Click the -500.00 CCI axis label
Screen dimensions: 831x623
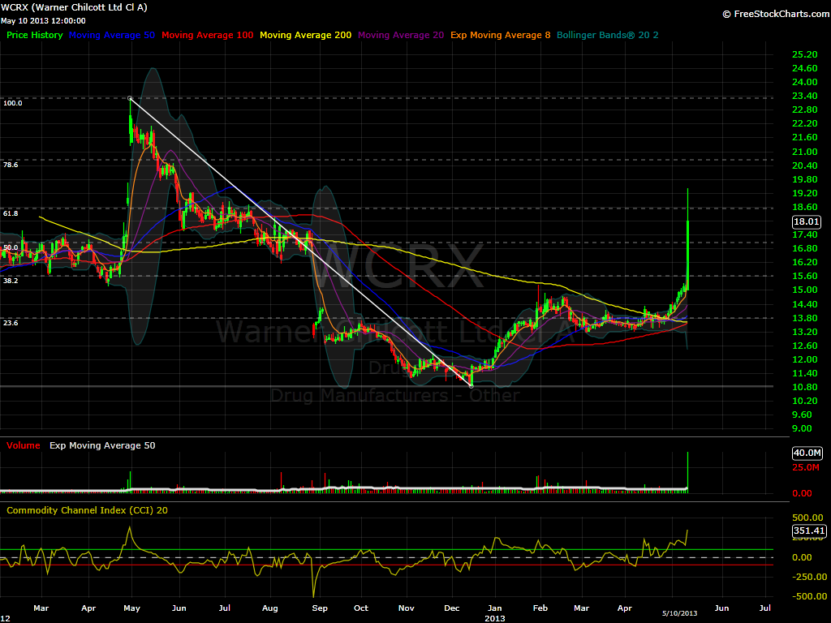tap(807, 596)
